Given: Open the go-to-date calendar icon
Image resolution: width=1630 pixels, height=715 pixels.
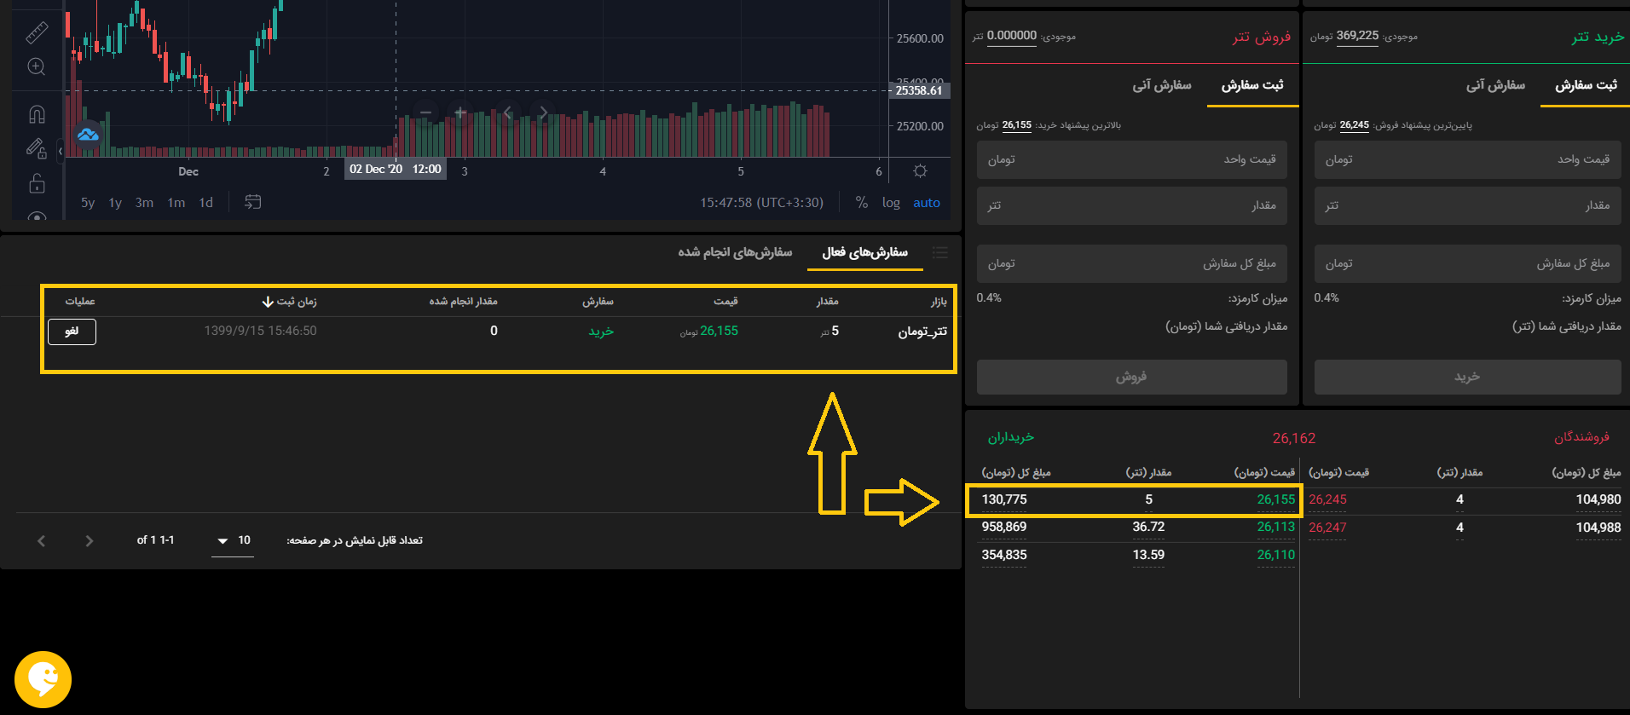Looking at the screenshot, I should [253, 202].
